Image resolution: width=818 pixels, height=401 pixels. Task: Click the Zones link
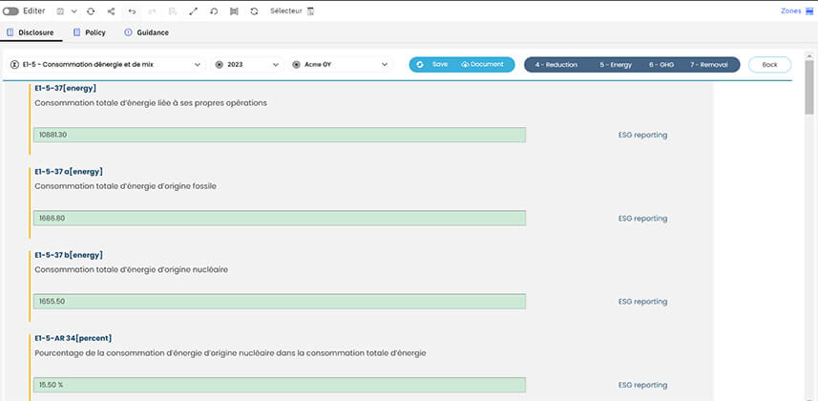(x=790, y=11)
